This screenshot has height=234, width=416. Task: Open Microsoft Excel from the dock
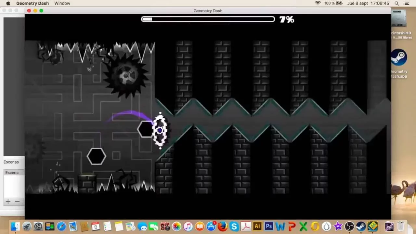pos(303,226)
